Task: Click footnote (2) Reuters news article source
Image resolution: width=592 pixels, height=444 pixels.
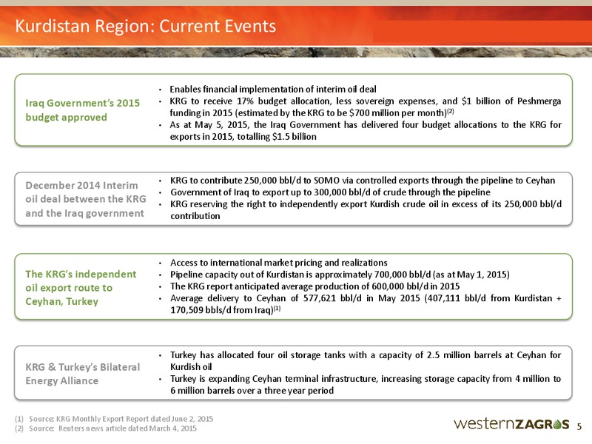Action: [106, 428]
